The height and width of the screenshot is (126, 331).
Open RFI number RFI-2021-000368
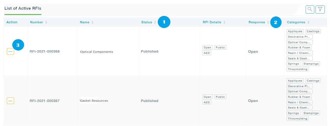click(44, 51)
